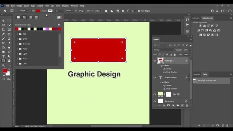Select Rectangle 1 Shape Path entry
The width and height of the screenshot is (233, 131).
(x=211, y=81)
